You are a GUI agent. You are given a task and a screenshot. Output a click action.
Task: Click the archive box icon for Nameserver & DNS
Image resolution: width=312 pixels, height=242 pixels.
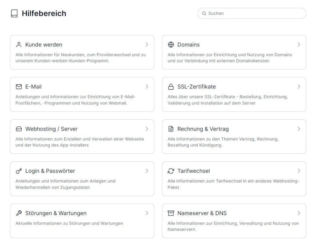click(x=171, y=213)
